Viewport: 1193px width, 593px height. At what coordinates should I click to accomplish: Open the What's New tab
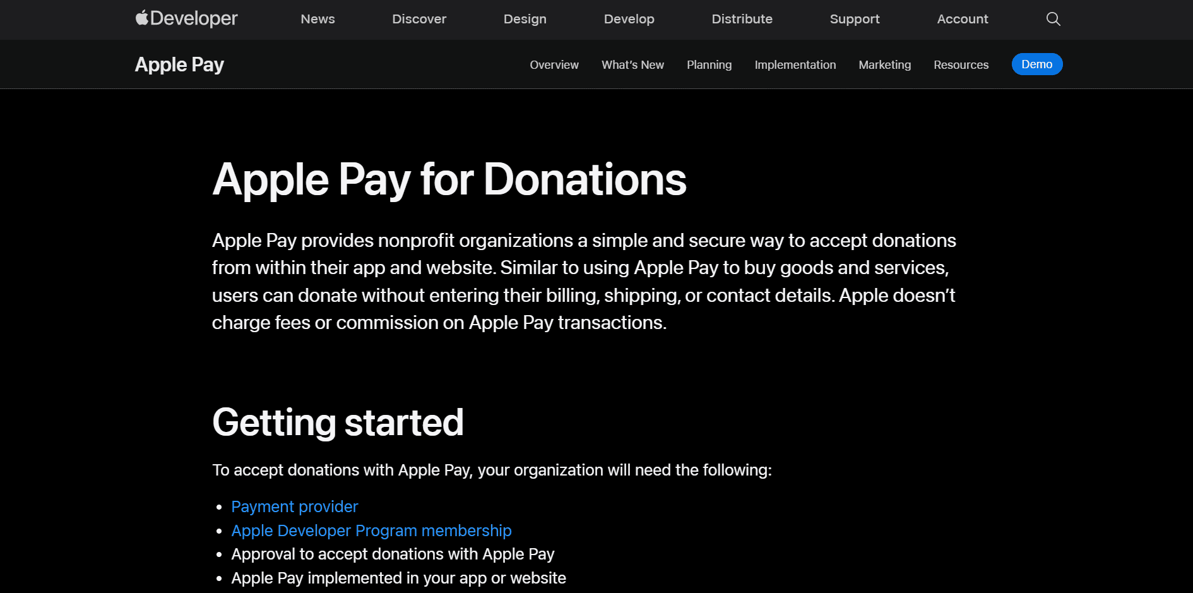pyautogui.click(x=632, y=64)
